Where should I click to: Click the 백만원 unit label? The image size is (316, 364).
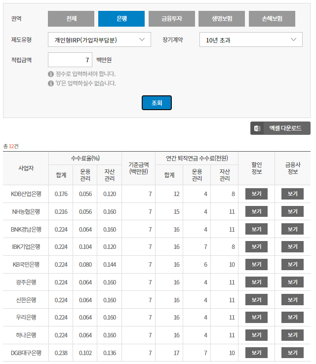(104, 60)
